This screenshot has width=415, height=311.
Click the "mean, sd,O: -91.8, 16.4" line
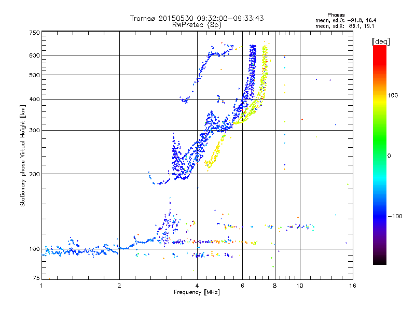coord(345,20)
